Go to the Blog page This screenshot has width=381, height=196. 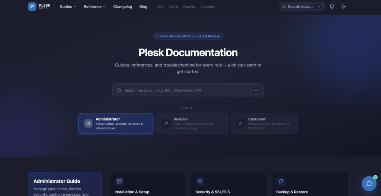pyautogui.click(x=143, y=7)
